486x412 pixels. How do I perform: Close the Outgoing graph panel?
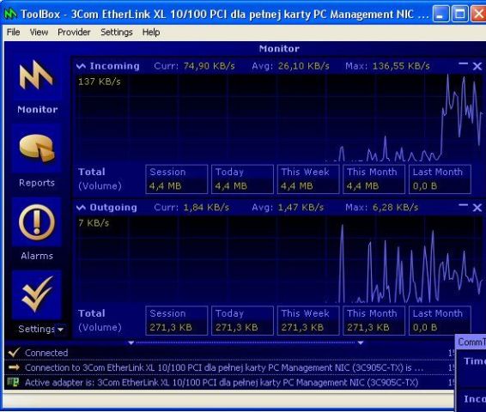[477, 207]
